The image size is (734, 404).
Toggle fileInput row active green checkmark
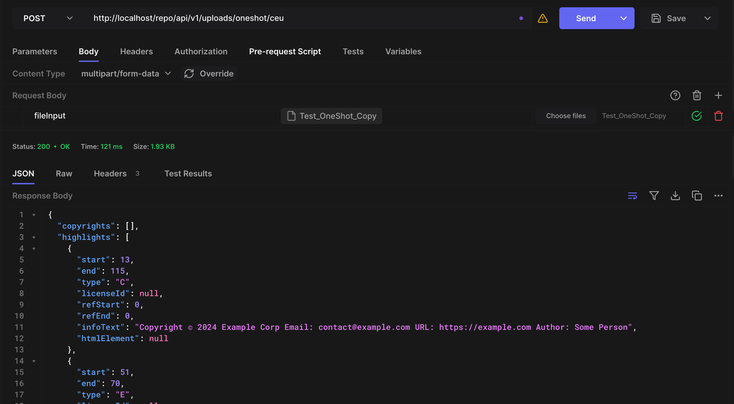697,116
